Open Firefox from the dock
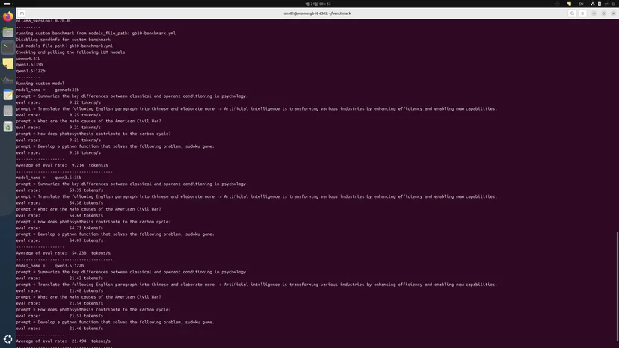Image resolution: width=619 pixels, height=348 pixels. [x=8, y=16]
